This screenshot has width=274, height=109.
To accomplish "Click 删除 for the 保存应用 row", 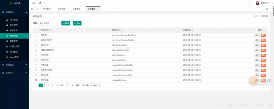I will 263,60.
